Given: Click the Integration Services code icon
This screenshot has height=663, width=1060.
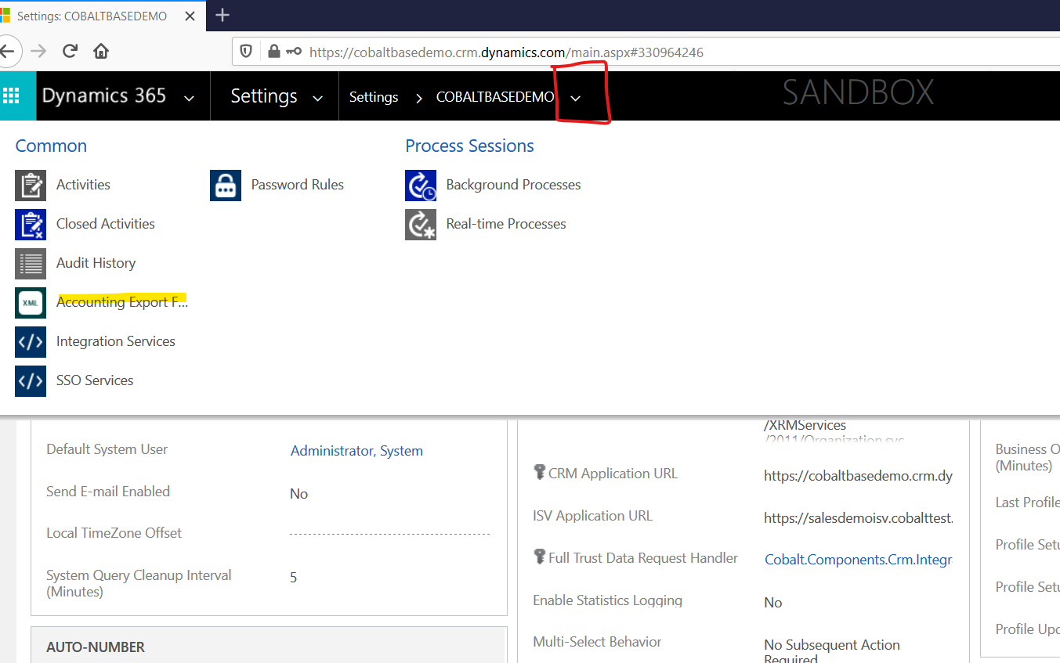Looking at the screenshot, I should point(31,342).
